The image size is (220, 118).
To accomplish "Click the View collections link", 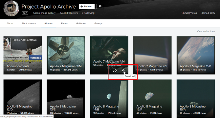I will point(206,31).
